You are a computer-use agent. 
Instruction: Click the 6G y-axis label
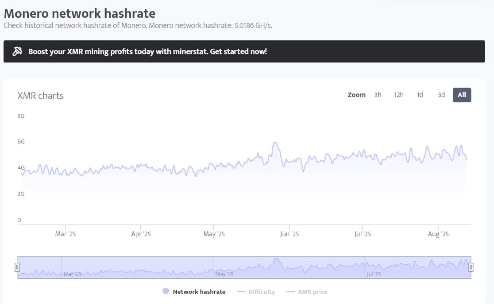(21, 142)
